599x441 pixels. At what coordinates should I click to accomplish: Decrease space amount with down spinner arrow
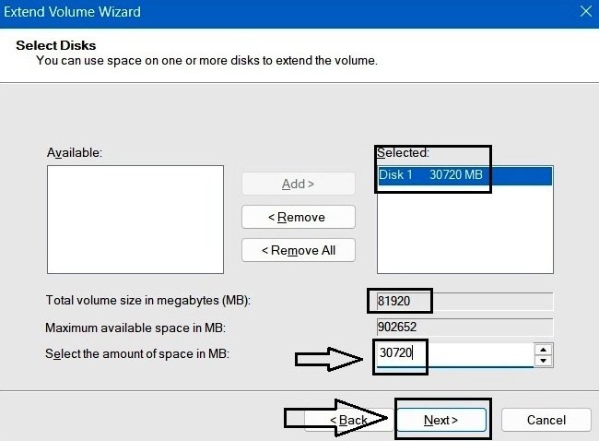tap(543, 361)
